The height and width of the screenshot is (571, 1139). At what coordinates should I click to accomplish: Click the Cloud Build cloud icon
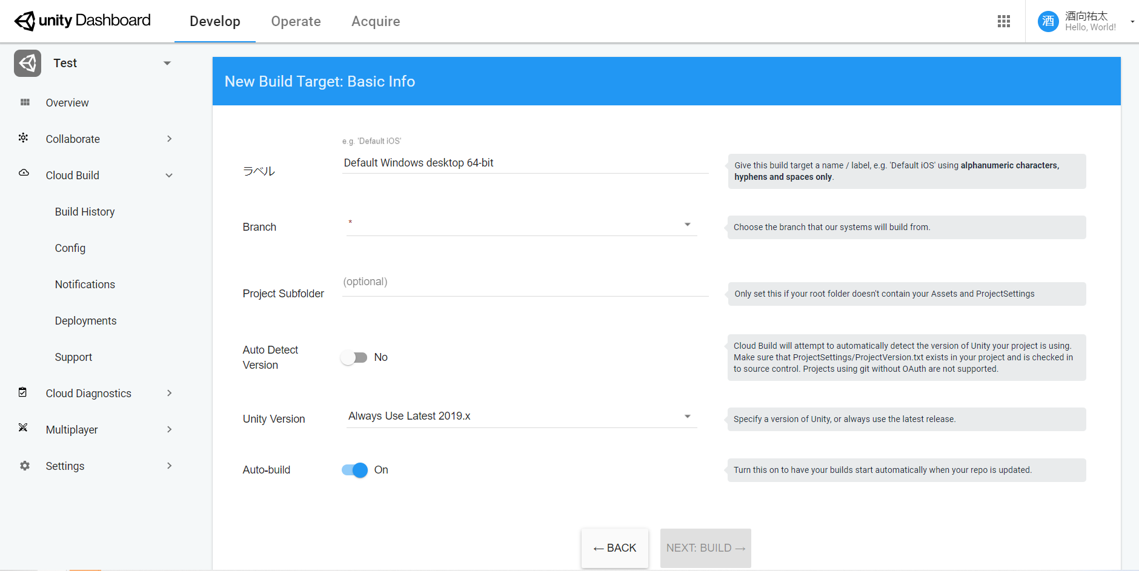coord(24,173)
